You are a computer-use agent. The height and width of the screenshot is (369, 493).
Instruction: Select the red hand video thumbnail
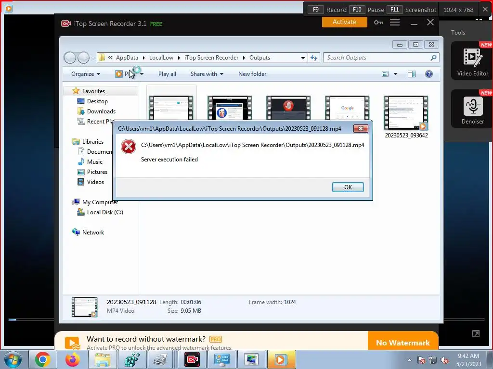click(x=288, y=107)
